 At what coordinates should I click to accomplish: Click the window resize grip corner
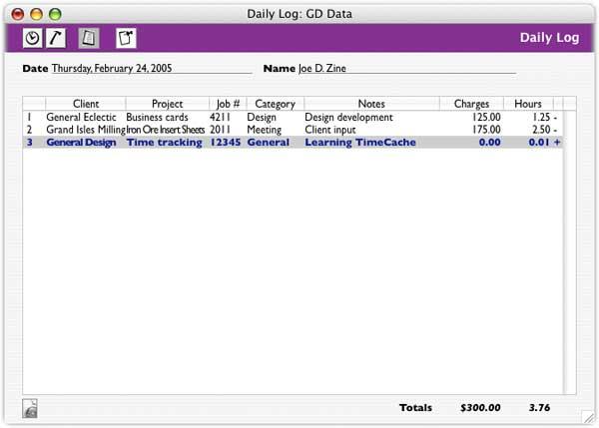(x=588, y=417)
